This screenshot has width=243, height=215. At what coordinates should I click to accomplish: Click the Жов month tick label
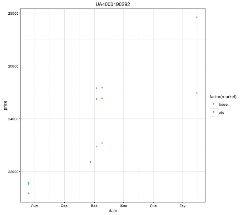(123, 206)
